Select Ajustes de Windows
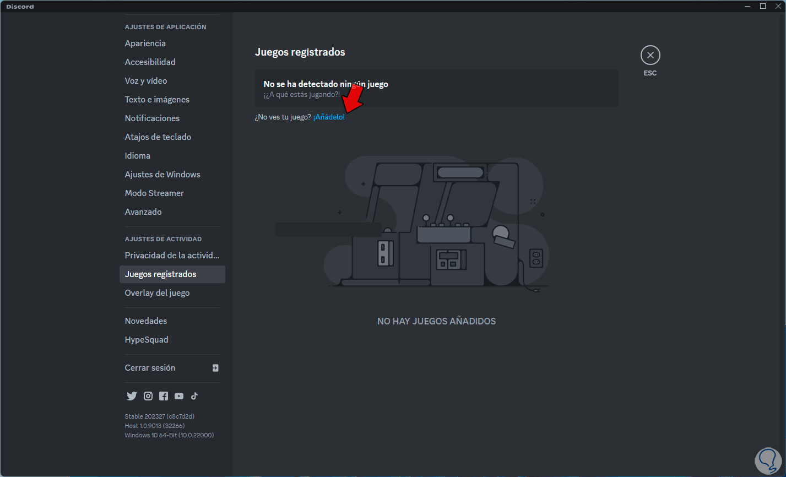The image size is (786, 477). point(172,175)
